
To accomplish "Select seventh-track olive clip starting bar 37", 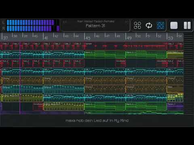I will point(23,98).
